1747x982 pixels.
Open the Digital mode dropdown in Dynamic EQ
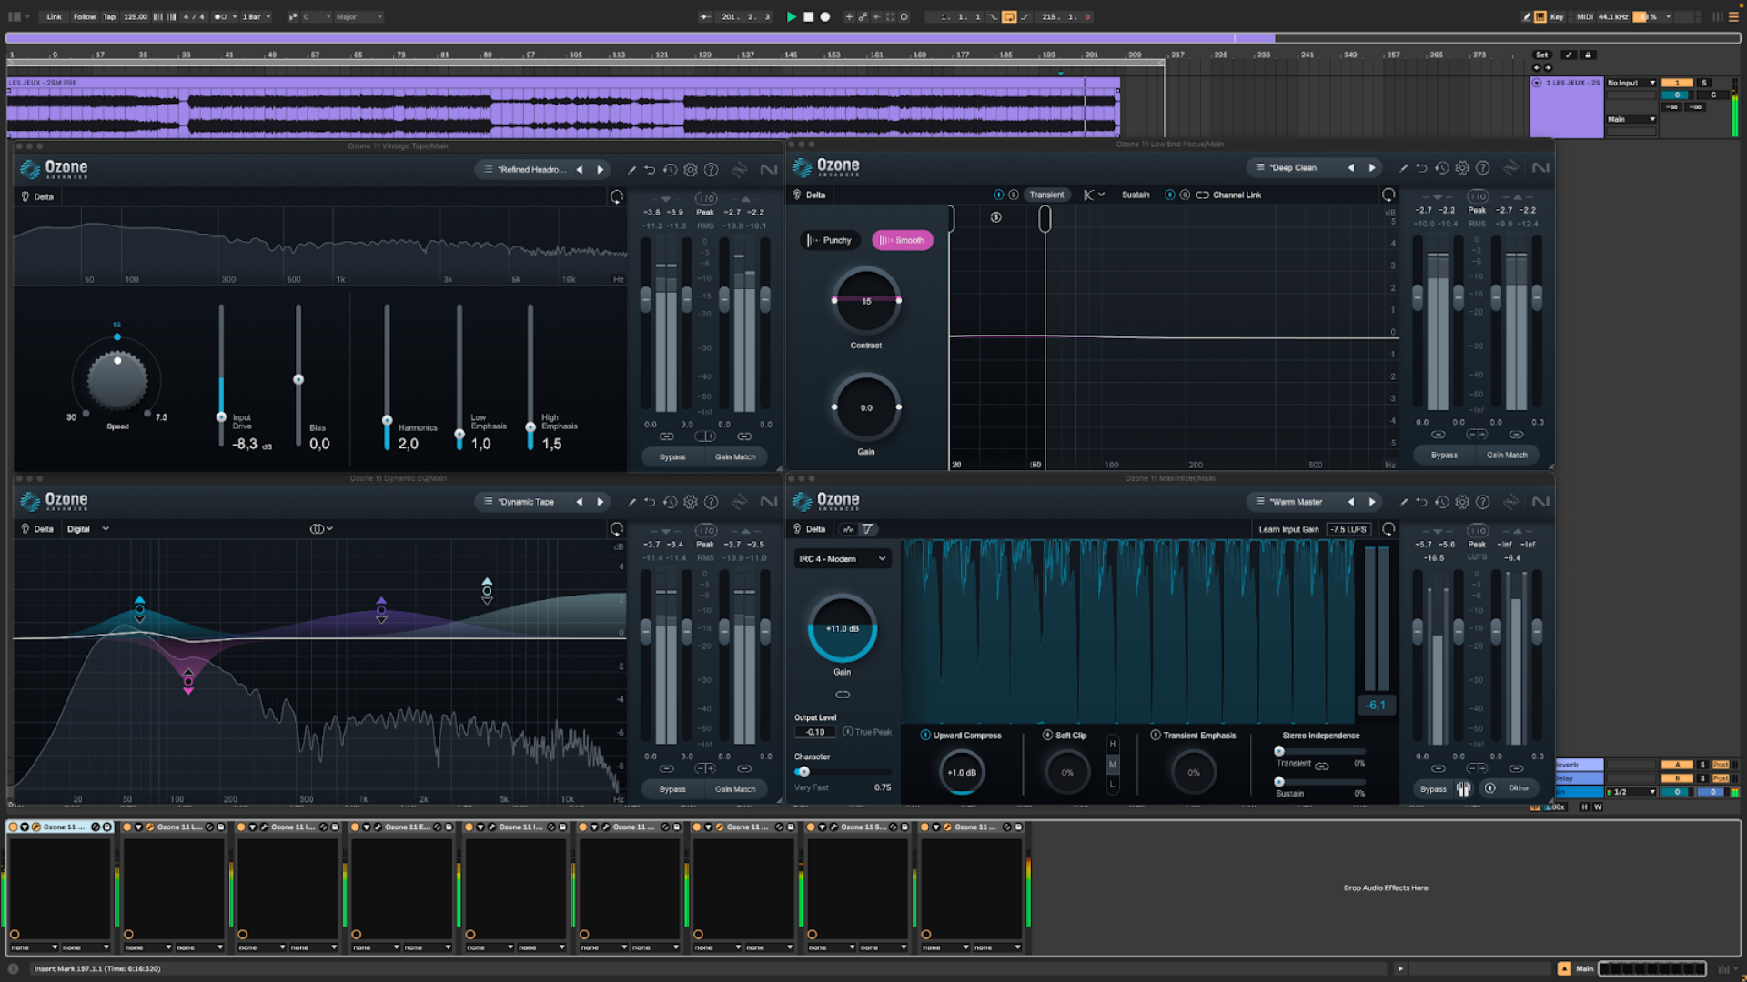[88, 528]
